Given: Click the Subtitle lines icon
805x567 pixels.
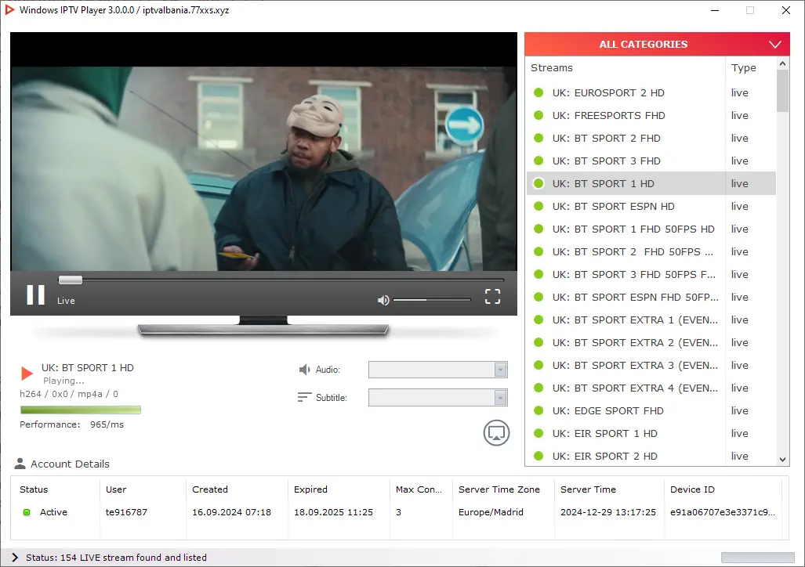Looking at the screenshot, I should click(x=304, y=397).
